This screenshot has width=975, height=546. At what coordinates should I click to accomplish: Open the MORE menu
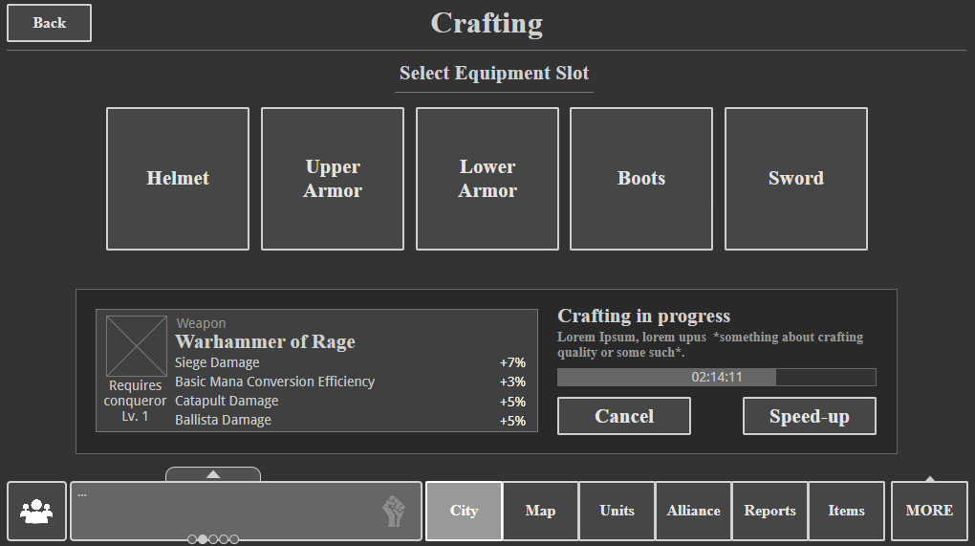(929, 511)
